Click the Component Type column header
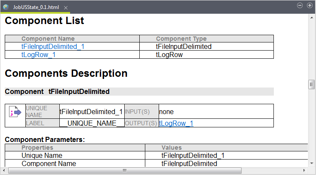 coord(181,39)
